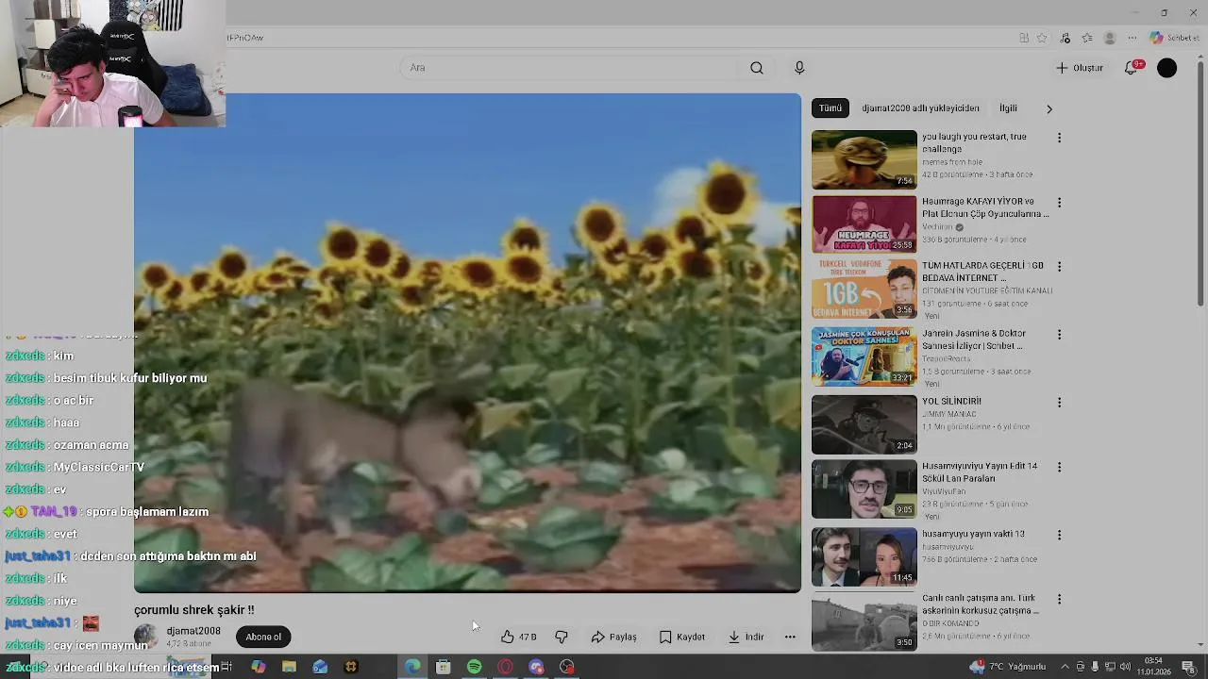Image resolution: width=1208 pixels, height=679 pixels.
Task: Open the 'Haumrage KAFAYI YİYOR' video thumbnail
Action: [864, 224]
